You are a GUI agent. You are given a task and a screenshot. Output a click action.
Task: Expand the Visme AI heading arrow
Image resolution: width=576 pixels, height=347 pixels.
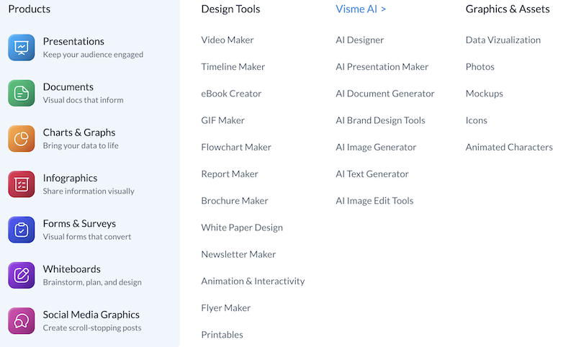(x=384, y=9)
